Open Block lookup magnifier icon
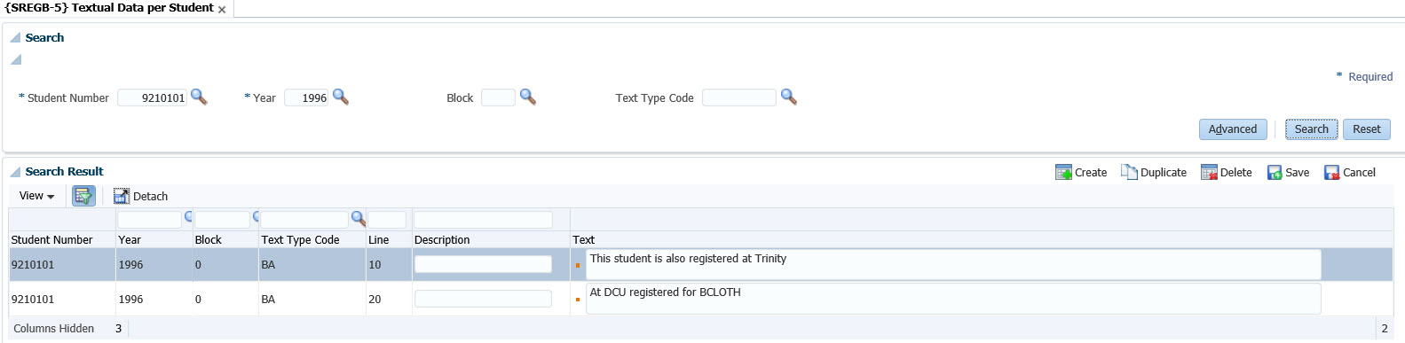 point(527,97)
